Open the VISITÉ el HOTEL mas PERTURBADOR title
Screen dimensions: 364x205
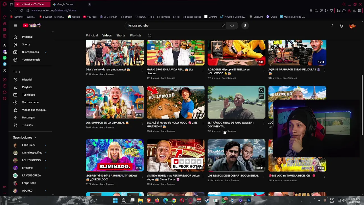coord(173,178)
